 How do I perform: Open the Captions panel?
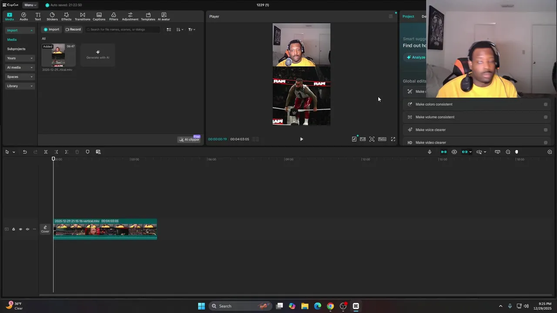[99, 17]
